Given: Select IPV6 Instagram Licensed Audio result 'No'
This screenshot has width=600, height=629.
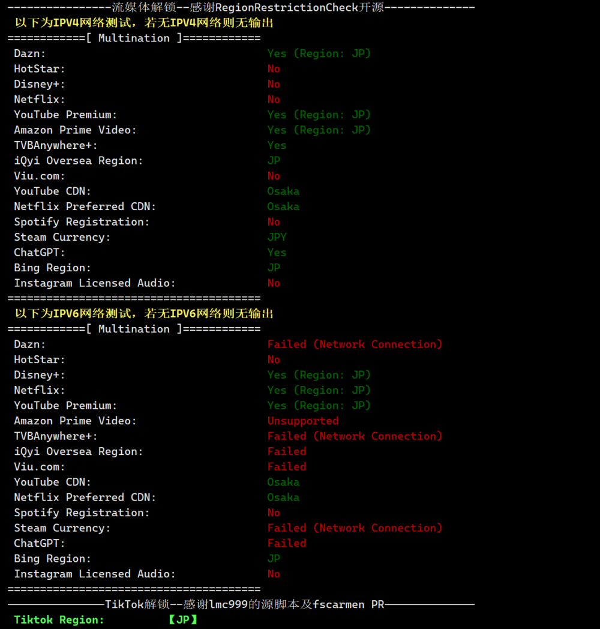Looking at the screenshot, I should (x=274, y=574).
